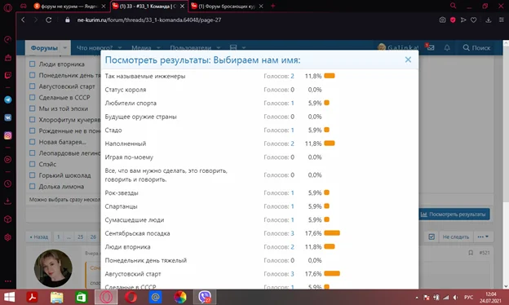
Task: Open the sidebar shopping bag icon
Action: (8, 58)
